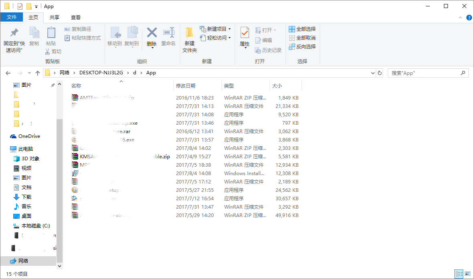The image size is (474, 279).
Task: Go up one folder level arrow
Action: tap(37, 73)
